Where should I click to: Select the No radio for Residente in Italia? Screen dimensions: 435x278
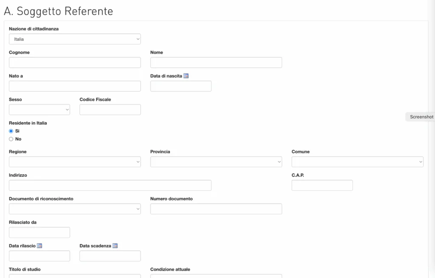[x=11, y=139]
